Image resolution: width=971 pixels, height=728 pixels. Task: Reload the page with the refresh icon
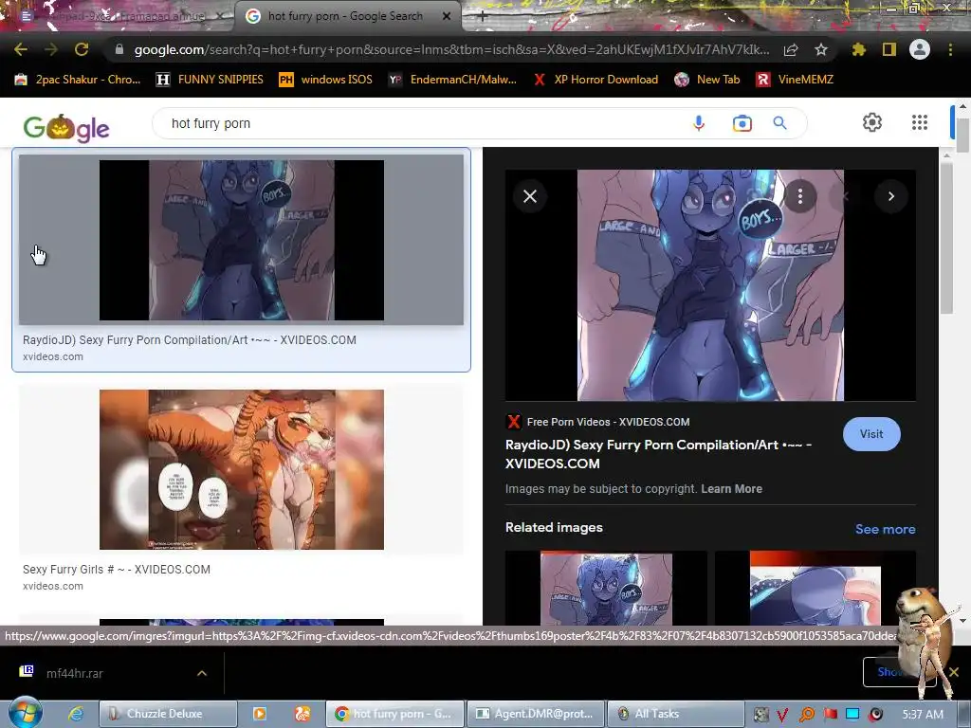(x=82, y=49)
